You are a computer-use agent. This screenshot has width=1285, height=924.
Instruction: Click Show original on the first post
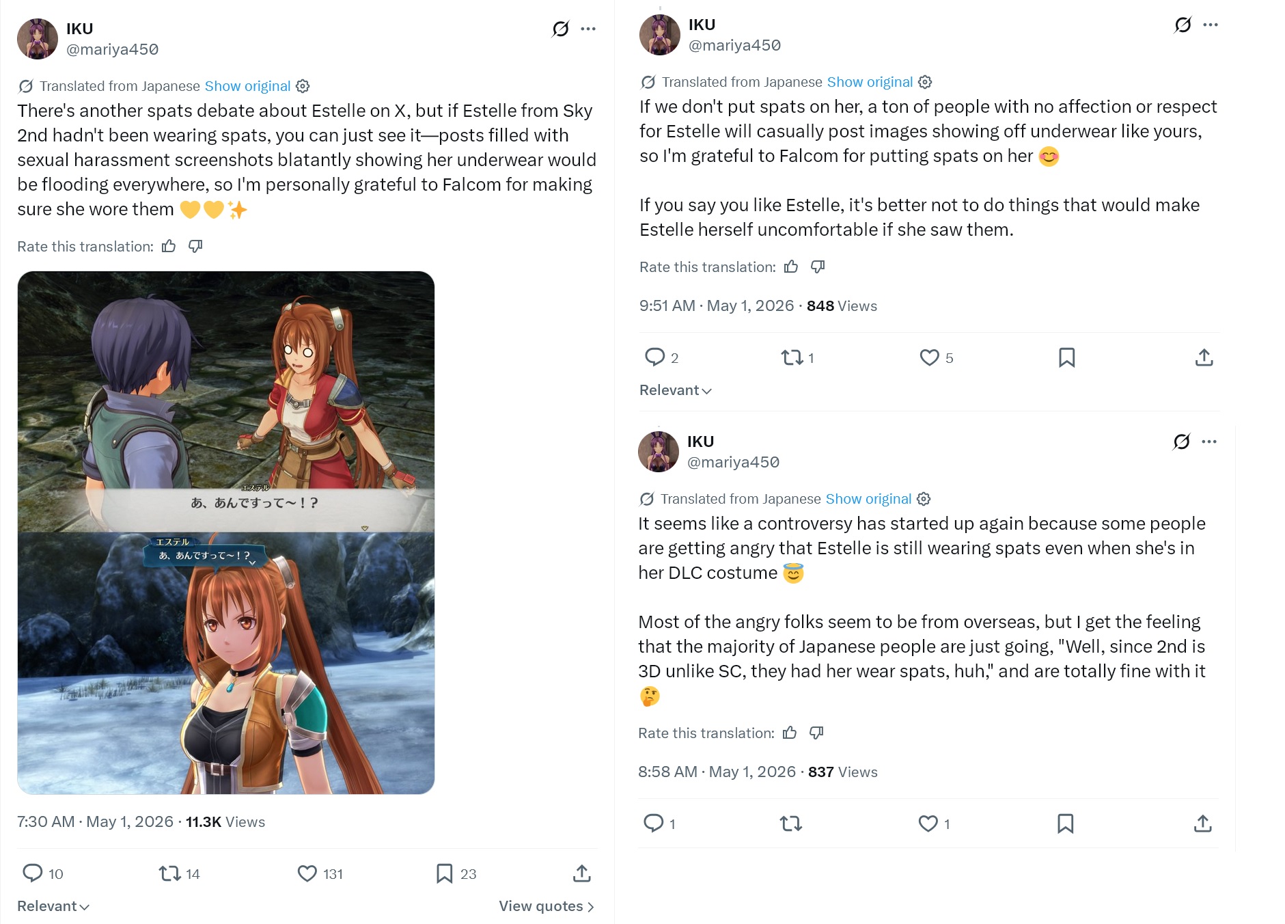pos(248,86)
